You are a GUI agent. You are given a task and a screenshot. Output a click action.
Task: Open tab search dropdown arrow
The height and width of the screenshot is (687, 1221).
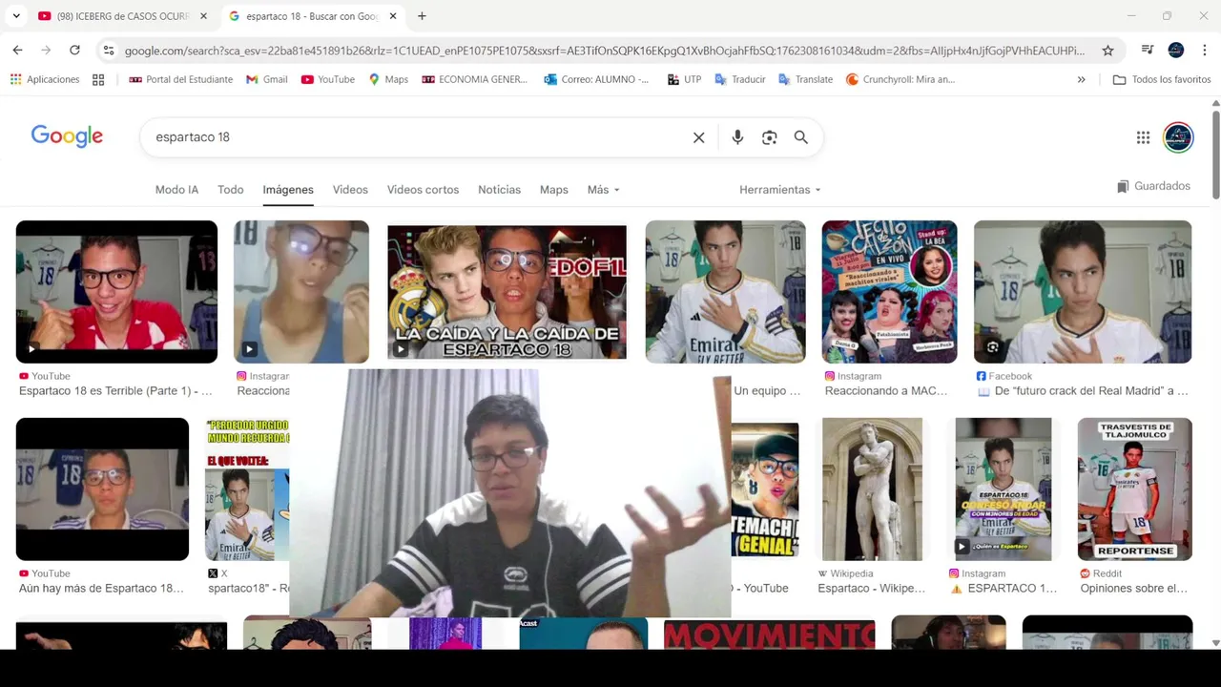(16, 16)
